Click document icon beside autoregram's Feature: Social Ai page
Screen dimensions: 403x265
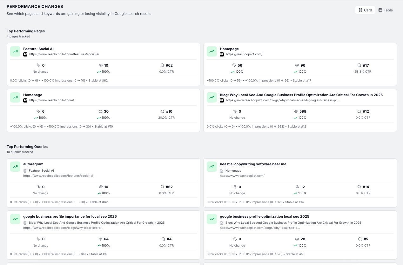25,170
